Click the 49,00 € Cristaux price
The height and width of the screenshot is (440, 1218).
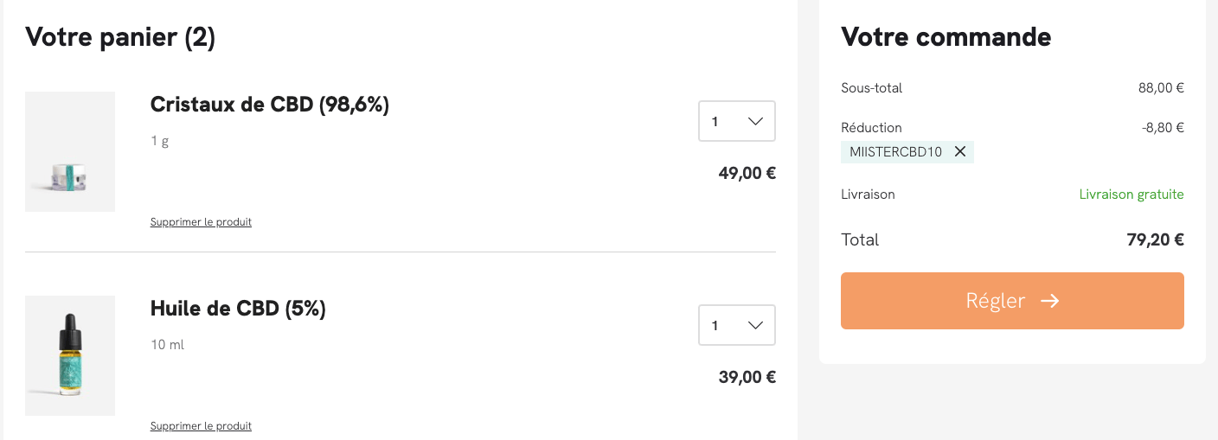pyautogui.click(x=747, y=173)
